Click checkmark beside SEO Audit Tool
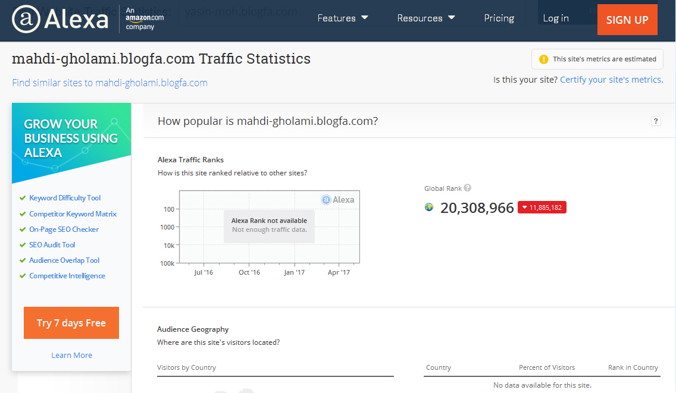 point(23,245)
